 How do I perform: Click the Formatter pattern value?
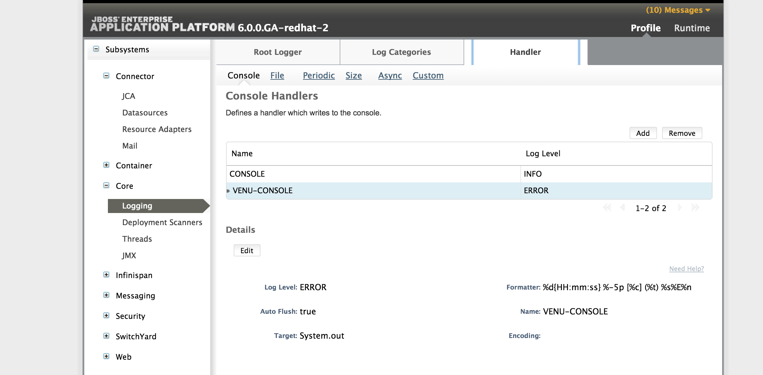coord(617,287)
